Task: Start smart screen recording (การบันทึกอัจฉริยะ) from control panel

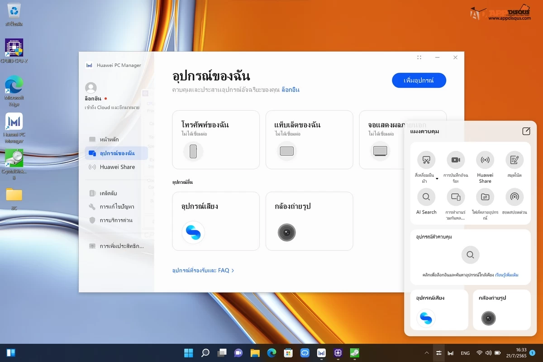Action: coord(456,160)
